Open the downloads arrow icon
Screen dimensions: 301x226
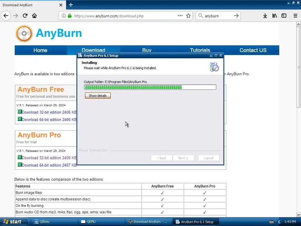tap(265, 16)
